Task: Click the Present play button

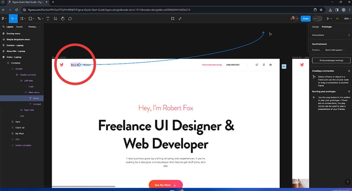Action: tap(328, 19)
